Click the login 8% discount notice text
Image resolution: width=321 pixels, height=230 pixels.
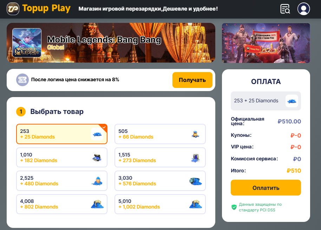[75, 79]
